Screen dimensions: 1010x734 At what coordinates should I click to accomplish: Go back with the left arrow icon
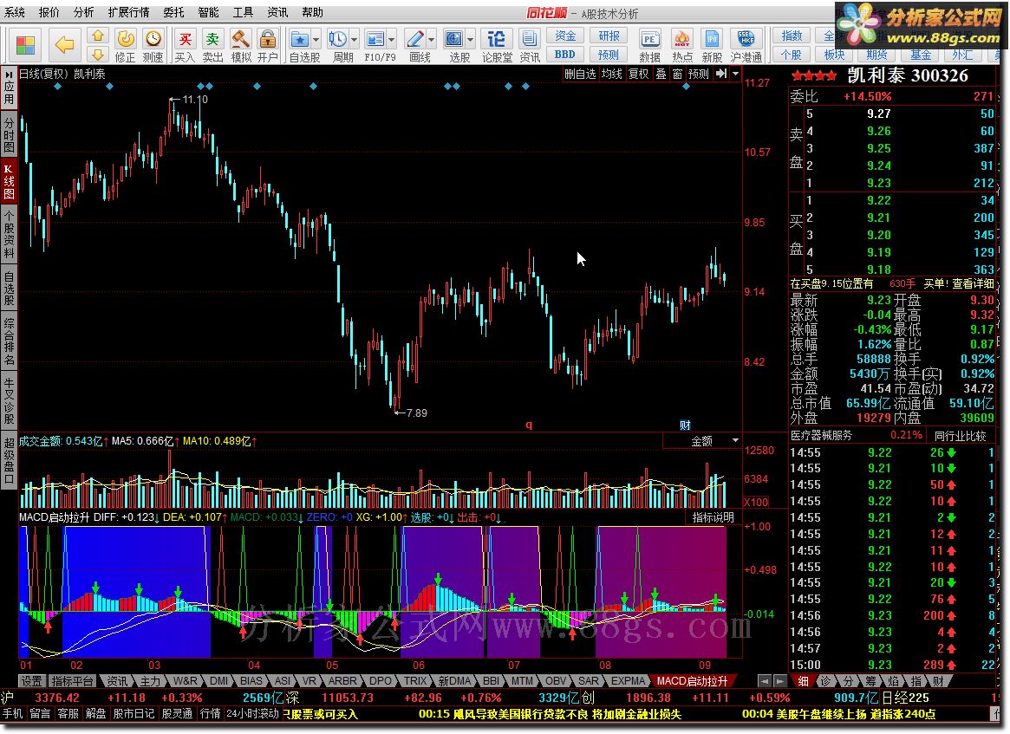point(64,44)
